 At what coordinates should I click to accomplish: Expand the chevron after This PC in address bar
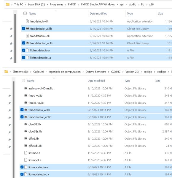26,4
